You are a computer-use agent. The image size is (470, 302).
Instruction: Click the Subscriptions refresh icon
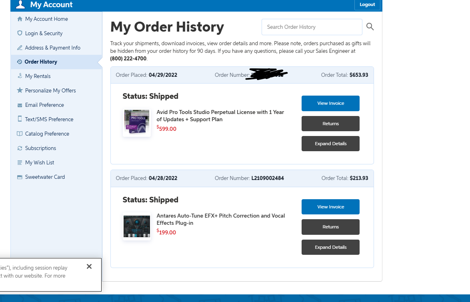pos(20,148)
